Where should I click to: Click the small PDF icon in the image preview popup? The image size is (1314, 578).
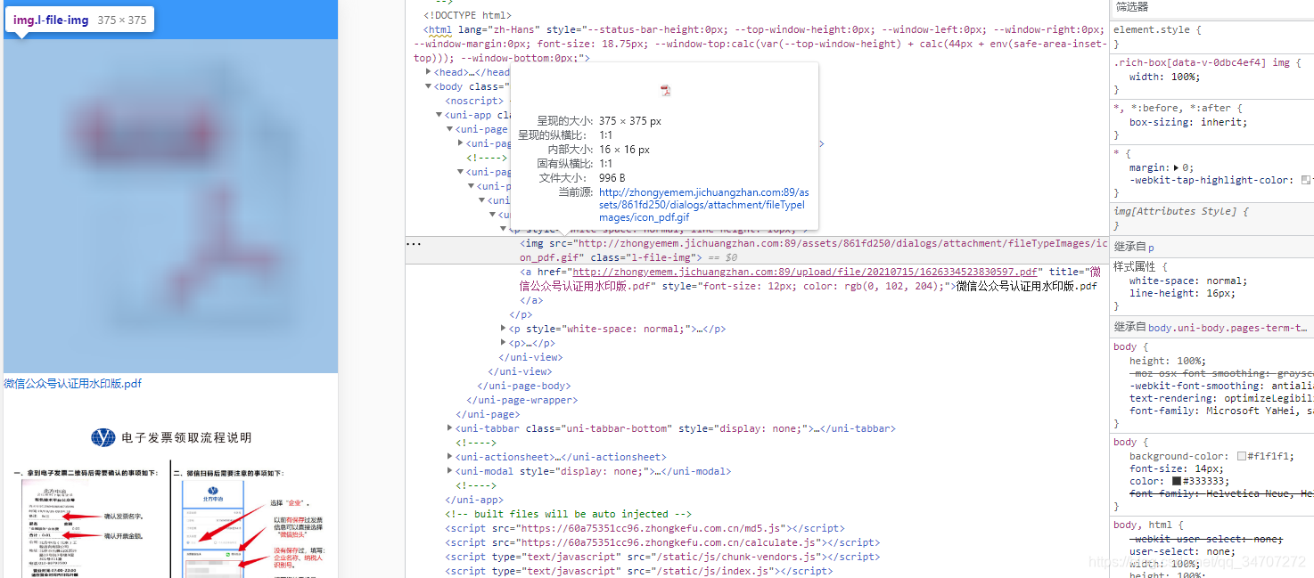[665, 90]
